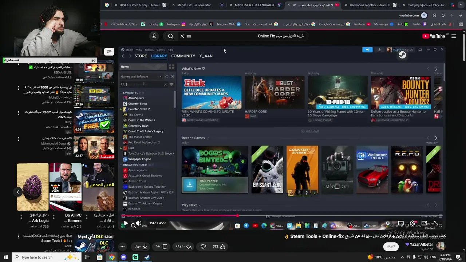Screen dimensions: 466x262
Task: Open suggested video thumbnail with 22:57 duration
Action: click(x=94, y=147)
